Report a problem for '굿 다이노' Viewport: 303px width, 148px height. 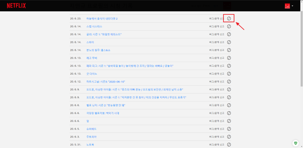[217, 74]
